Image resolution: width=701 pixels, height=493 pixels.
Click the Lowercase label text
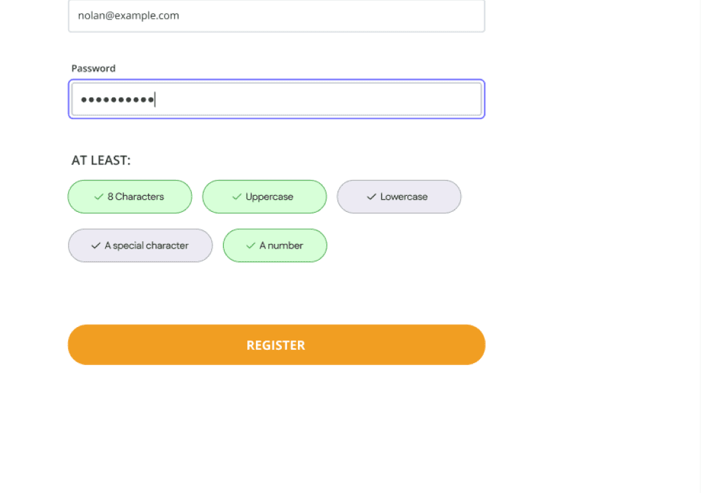[x=404, y=197]
